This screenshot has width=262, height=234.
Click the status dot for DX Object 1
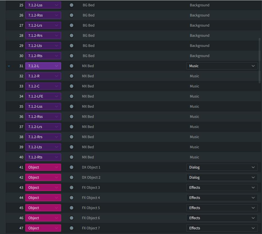(72, 167)
